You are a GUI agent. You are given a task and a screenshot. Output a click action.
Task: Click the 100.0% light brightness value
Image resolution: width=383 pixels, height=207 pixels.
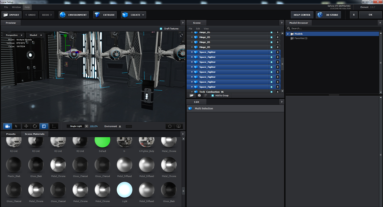click(94, 126)
